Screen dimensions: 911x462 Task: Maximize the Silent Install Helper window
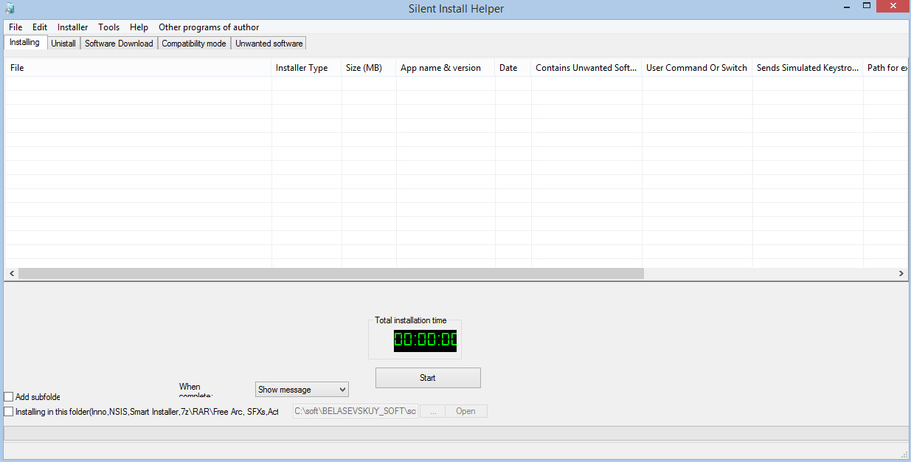pos(867,6)
